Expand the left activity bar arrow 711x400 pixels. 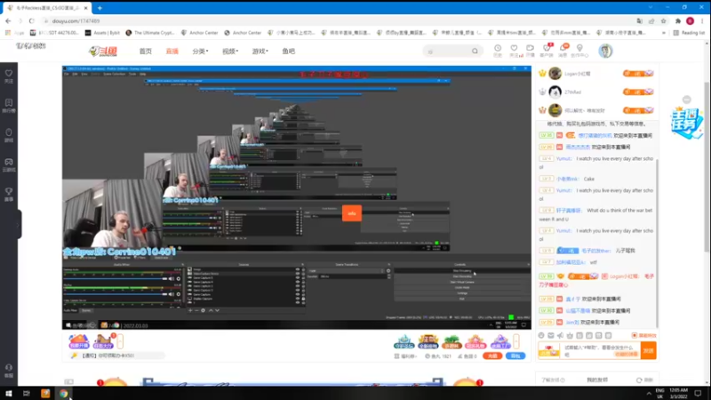point(120,341)
